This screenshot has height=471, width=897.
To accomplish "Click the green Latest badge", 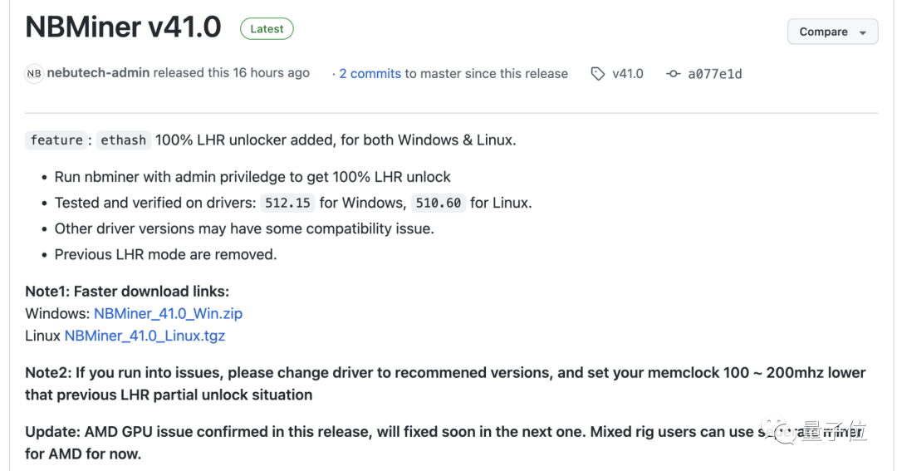I will [267, 29].
